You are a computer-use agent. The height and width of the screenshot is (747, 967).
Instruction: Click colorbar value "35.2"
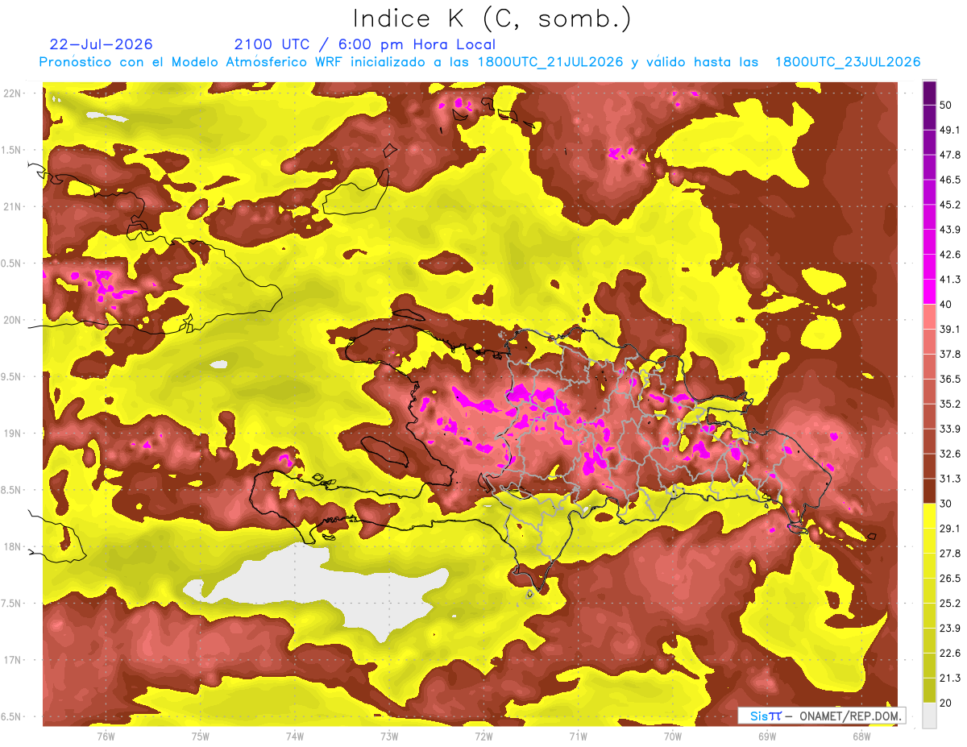[950, 404]
